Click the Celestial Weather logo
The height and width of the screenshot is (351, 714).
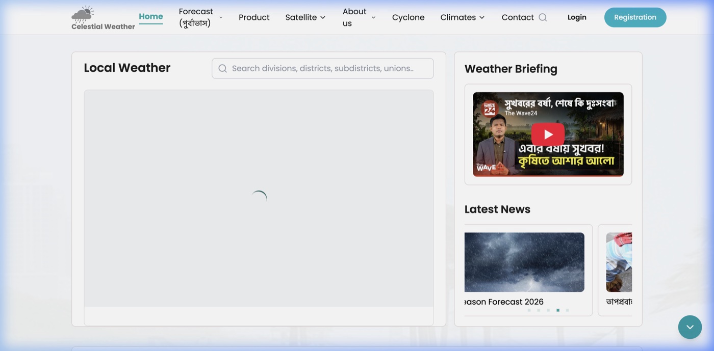point(103,18)
